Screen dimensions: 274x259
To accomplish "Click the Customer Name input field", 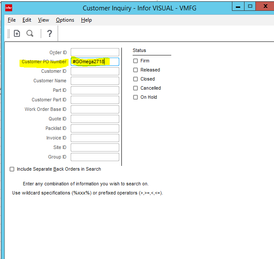I will 95,81.
